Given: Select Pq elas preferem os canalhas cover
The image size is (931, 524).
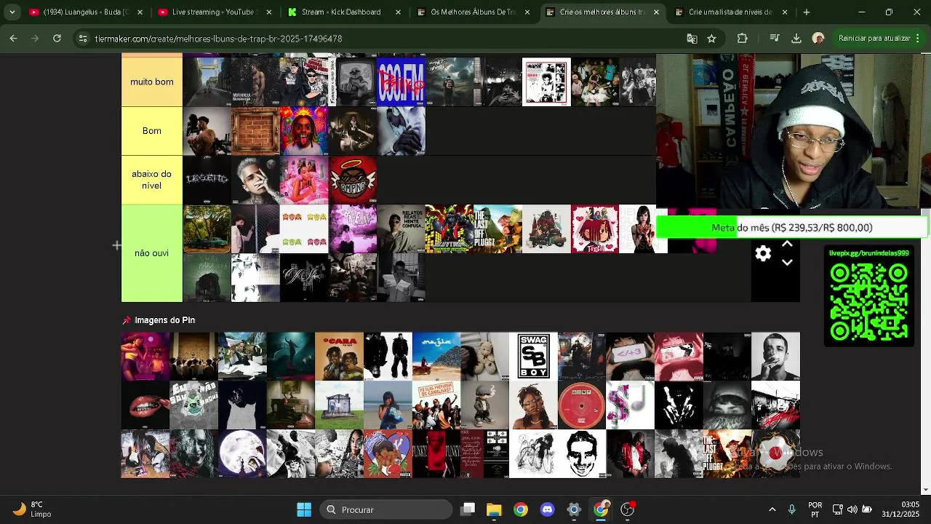Looking at the screenshot, I should 436,405.
